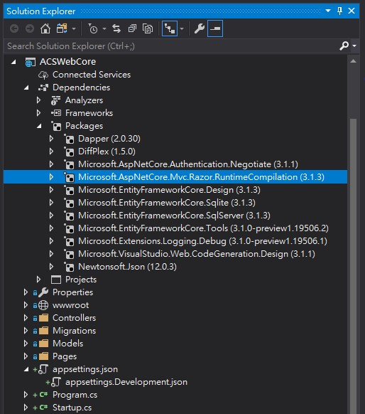Sync with Active Document
This screenshot has height=414, width=365.
tap(116, 28)
